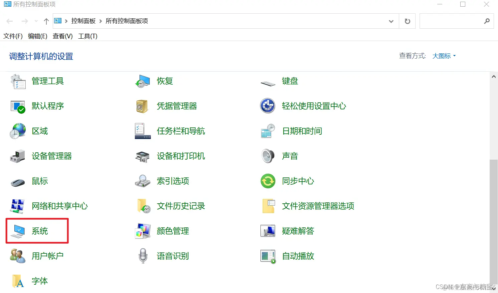Viewport: 498px width, 293px height.
Task: Open 网络和共享中心 icon
Action: point(60,206)
